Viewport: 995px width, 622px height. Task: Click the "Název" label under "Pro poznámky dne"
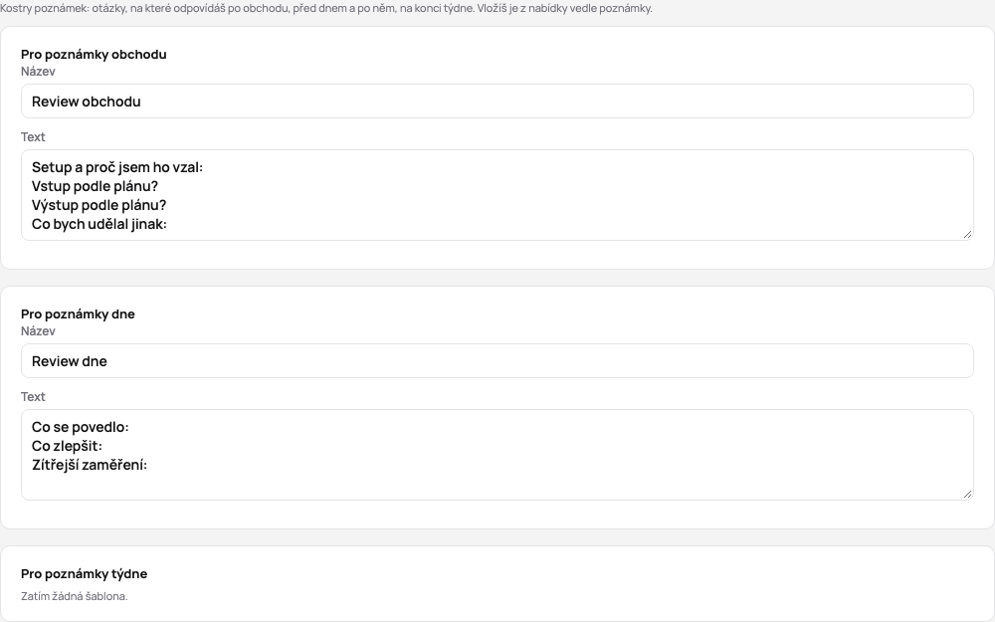point(38,330)
